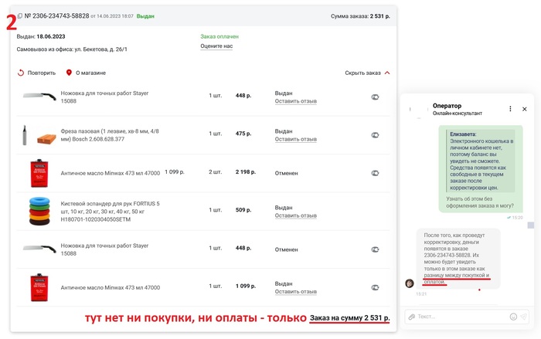The image size is (541, 339).
Task: Open Античное масло Minwax name in 2 шт. row
Action: (111, 173)
